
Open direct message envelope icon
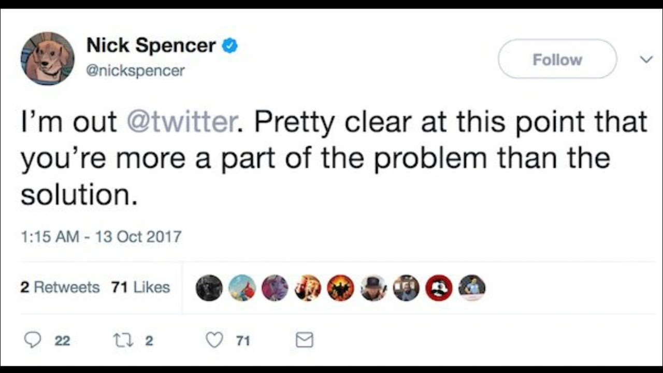click(x=305, y=340)
